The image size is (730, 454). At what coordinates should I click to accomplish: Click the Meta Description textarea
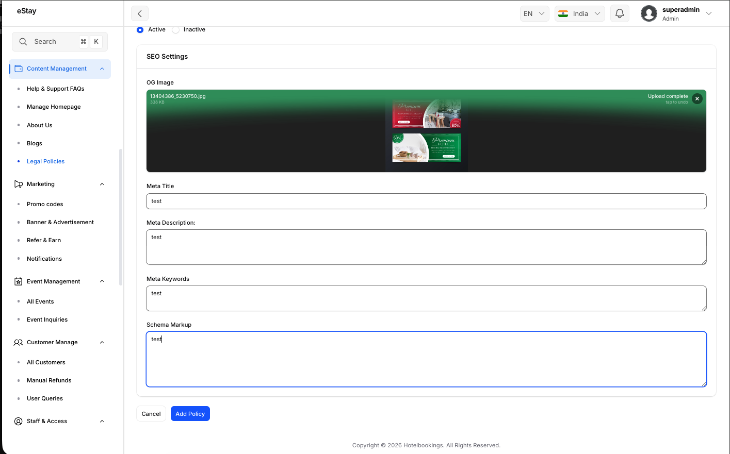tap(426, 247)
